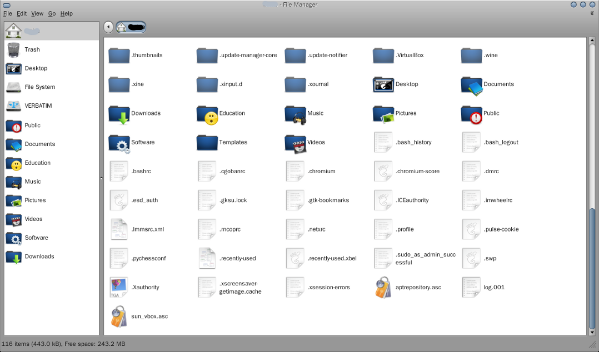Screen dimensions: 599x352
Task: Select the Public folder icon in file pane
Action: point(471,114)
